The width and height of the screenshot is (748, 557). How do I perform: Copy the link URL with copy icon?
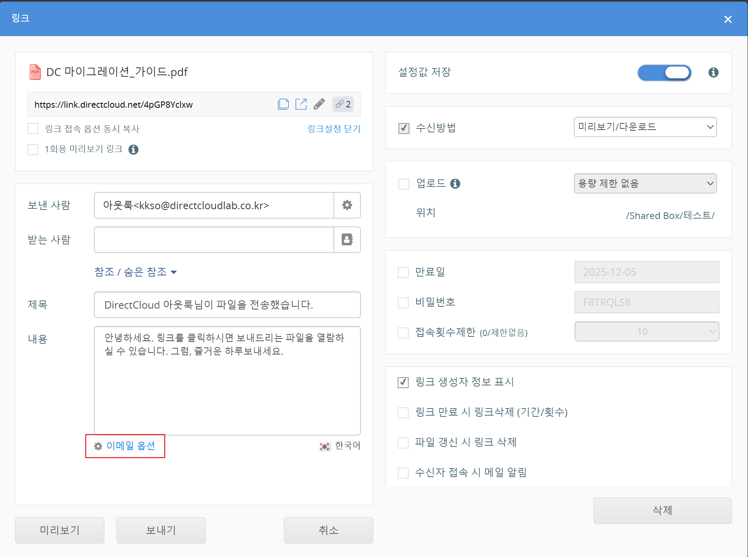pos(283,104)
